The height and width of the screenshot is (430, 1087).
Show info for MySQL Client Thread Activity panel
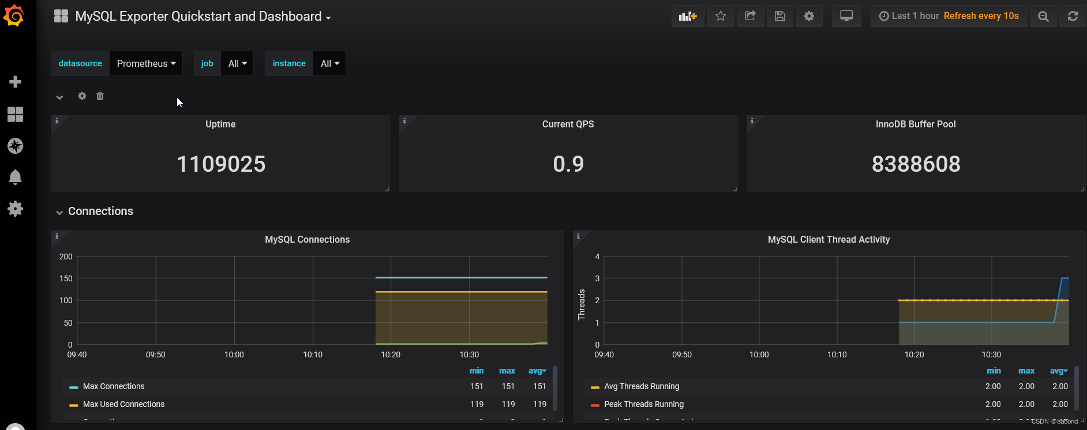pos(578,236)
